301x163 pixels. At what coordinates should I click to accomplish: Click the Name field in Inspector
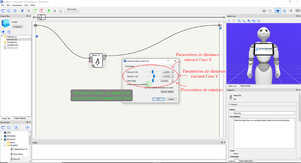pos(264,113)
